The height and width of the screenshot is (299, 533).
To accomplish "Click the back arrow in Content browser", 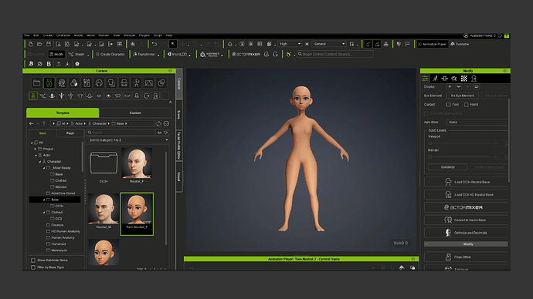I will click(31, 124).
